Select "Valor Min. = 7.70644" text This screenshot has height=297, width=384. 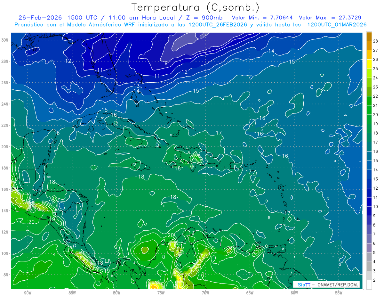[262, 18]
